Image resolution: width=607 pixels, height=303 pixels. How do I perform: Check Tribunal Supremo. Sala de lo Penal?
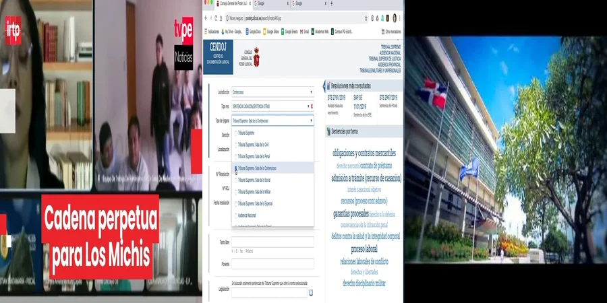(236, 156)
